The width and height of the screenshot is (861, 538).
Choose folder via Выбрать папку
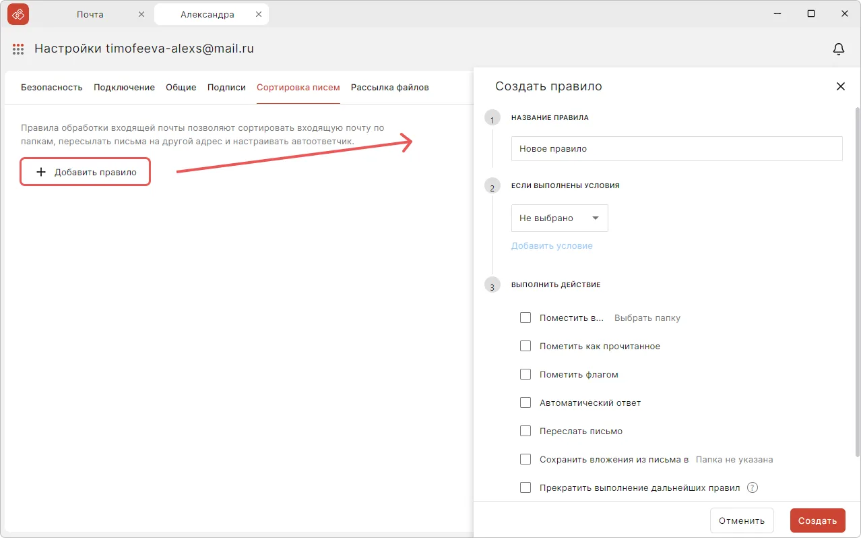coord(647,318)
